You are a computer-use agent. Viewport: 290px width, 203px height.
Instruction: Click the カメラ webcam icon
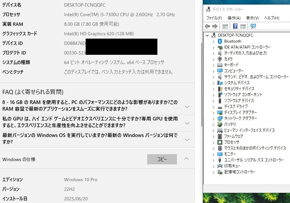click(220, 59)
